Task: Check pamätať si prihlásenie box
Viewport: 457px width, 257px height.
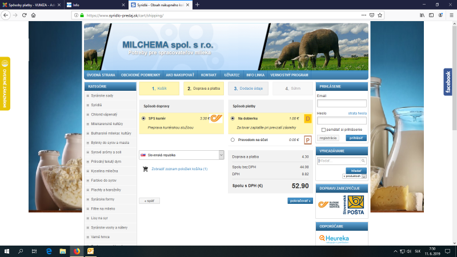Action: pos(323,130)
